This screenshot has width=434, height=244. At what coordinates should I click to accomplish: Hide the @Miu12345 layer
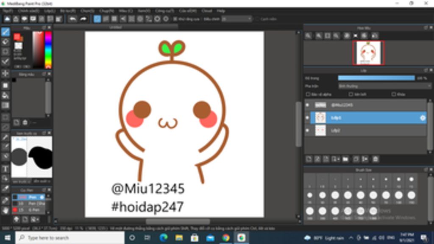point(307,104)
